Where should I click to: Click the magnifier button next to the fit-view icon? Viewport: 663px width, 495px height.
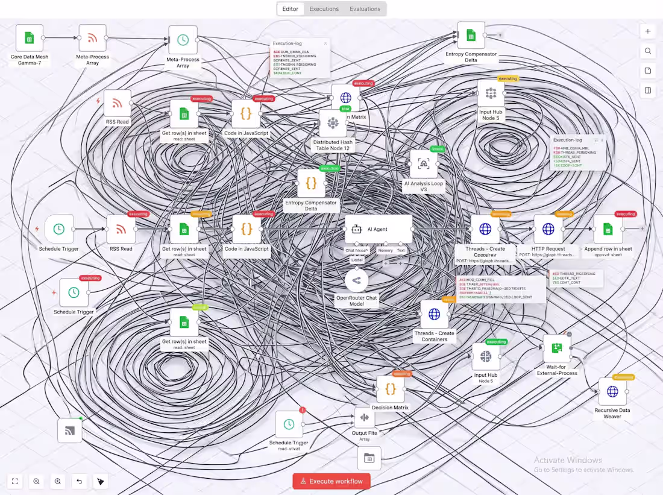pyautogui.click(x=36, y=481)
